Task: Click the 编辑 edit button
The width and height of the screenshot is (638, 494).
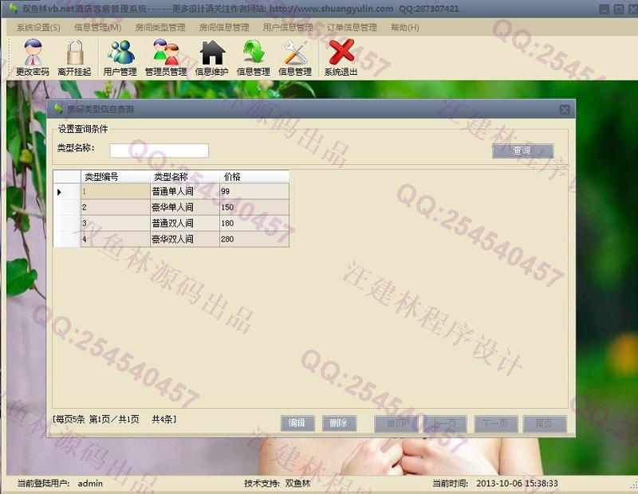Action: (x=297, y=423)
